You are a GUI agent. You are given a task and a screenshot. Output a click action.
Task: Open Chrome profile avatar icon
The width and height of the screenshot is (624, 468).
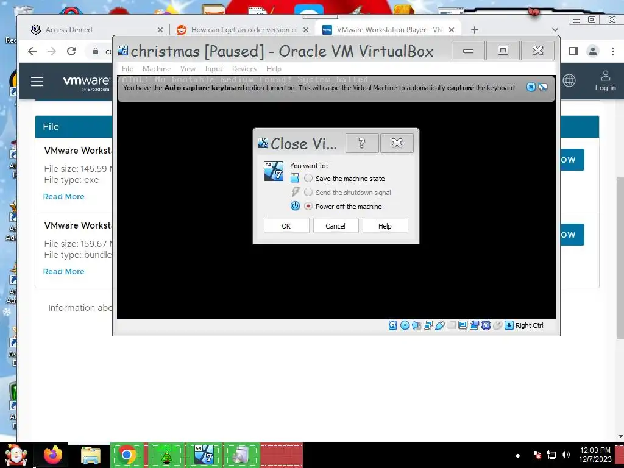point(593,51)
